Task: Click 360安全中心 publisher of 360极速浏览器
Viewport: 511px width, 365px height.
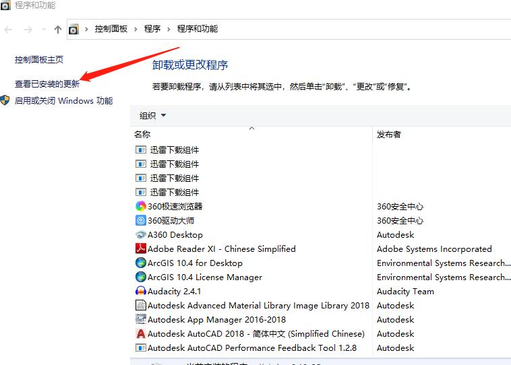Action: point(400,207)
